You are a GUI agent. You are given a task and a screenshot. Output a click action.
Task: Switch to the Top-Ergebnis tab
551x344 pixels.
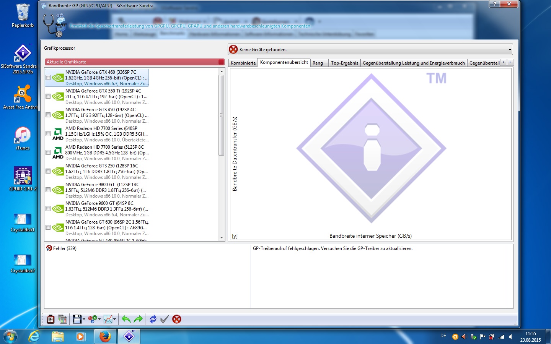(344, 63)
